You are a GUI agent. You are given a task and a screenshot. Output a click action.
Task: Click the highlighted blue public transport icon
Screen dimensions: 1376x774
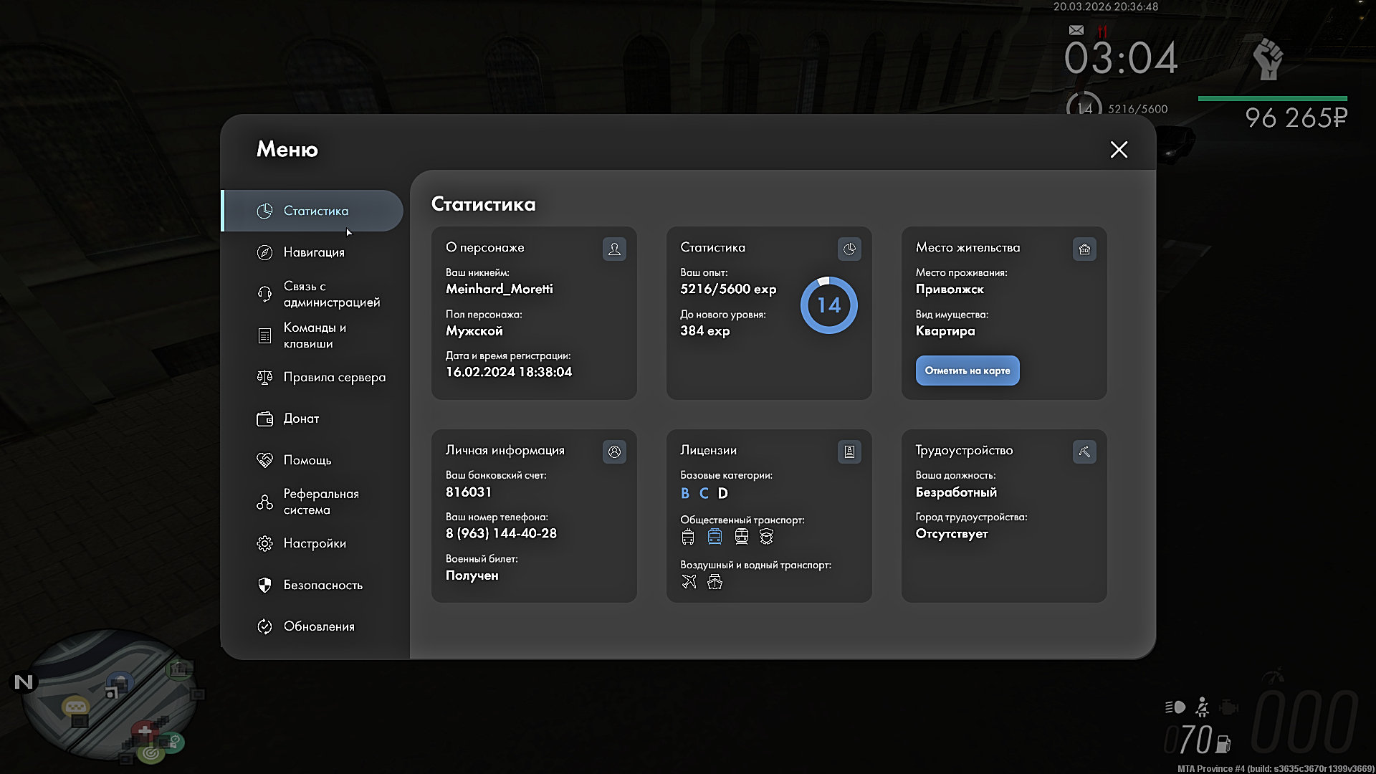click(x=715, y=536)
